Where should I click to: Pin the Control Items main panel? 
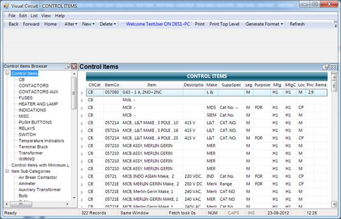tap(325, 67)
